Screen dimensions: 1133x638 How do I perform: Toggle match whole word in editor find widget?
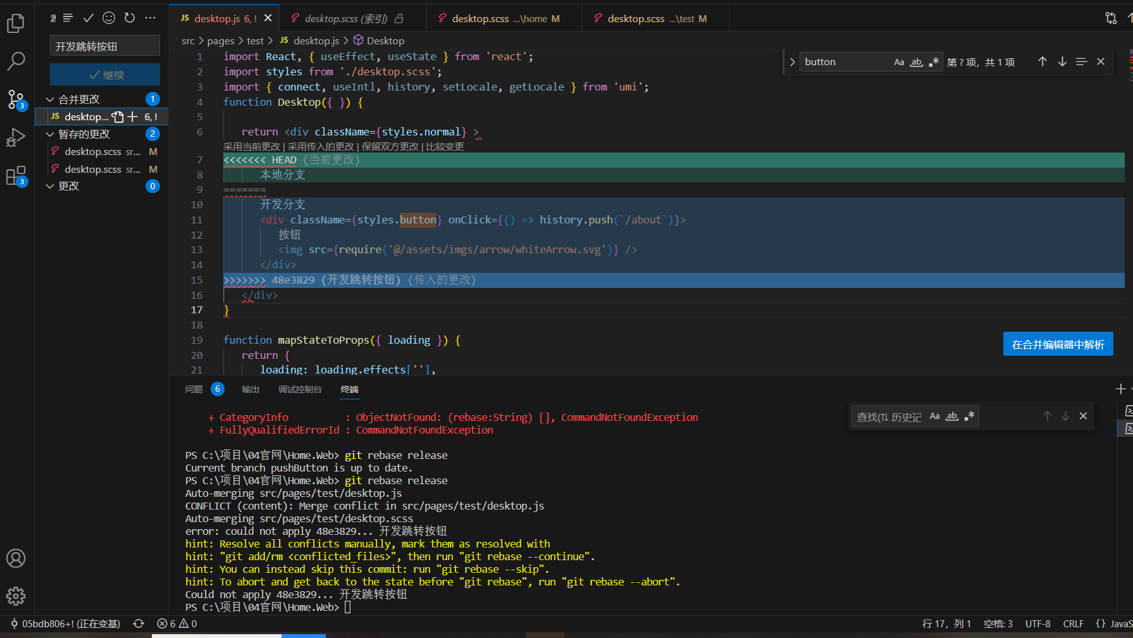(x=916, y=61)
